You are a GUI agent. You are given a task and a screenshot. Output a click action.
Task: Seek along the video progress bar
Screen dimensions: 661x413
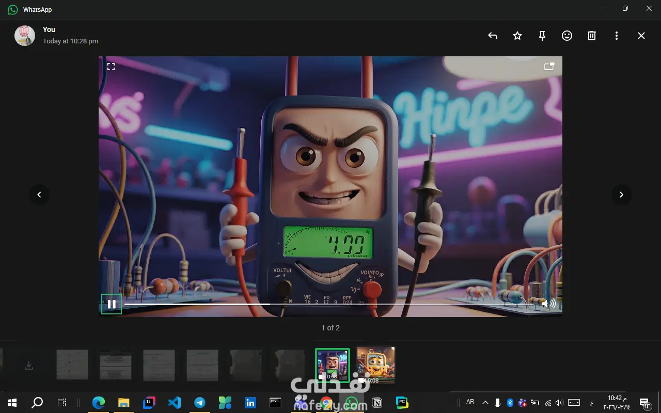tap(330, 304)
